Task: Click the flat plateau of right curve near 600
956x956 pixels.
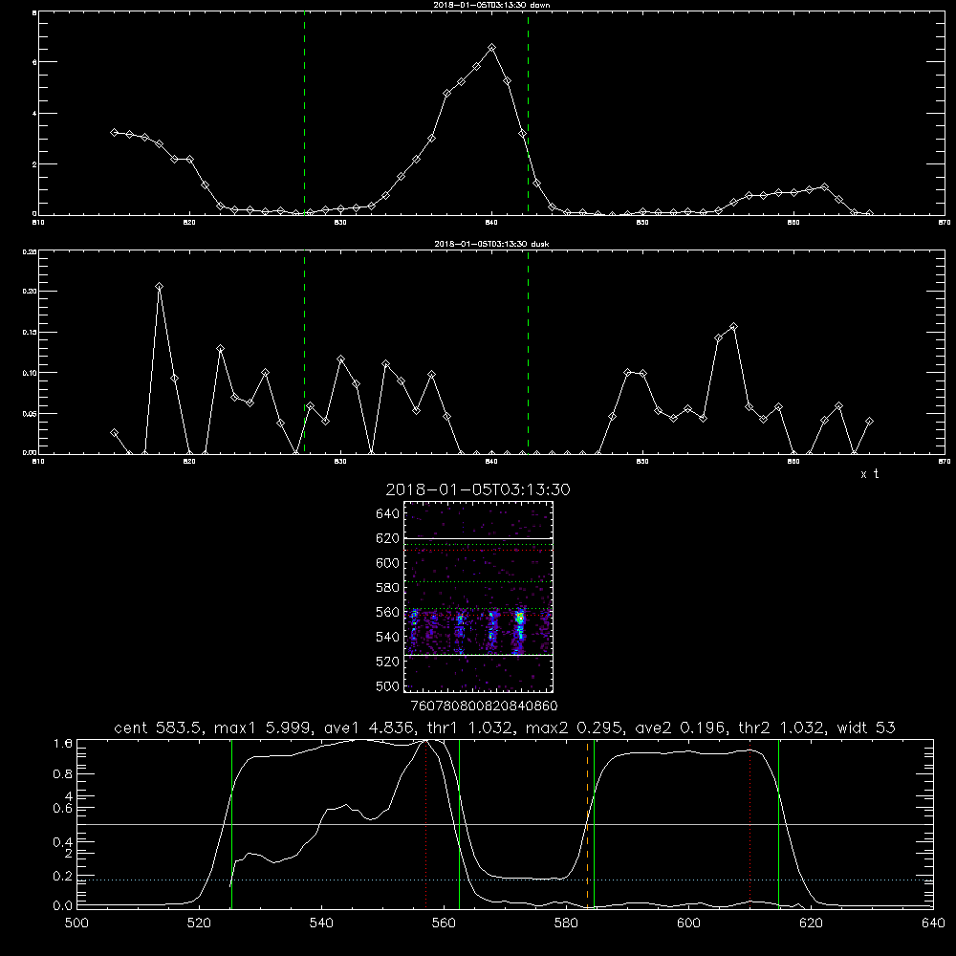Action: click(x=688, y=752)
